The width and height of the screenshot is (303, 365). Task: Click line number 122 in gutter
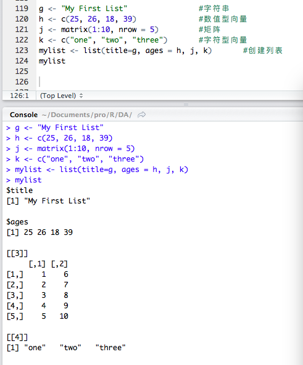click(x=22, y=40)
